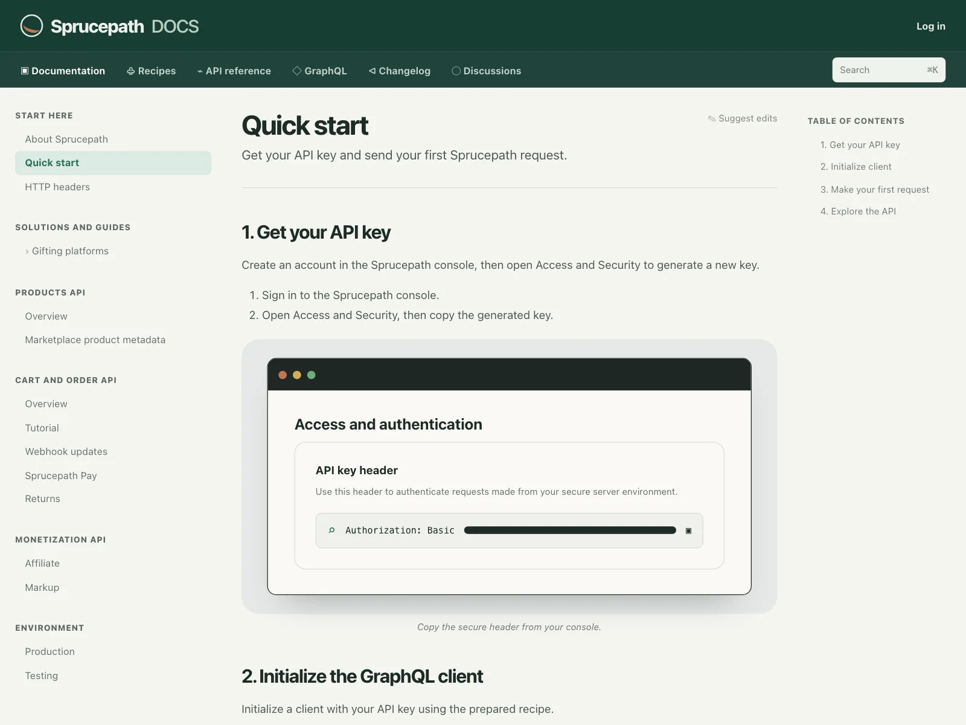Click the Documentation tab icon
Image resolution: width=966 pixels, height=725 pixels.
click(25, 71)
